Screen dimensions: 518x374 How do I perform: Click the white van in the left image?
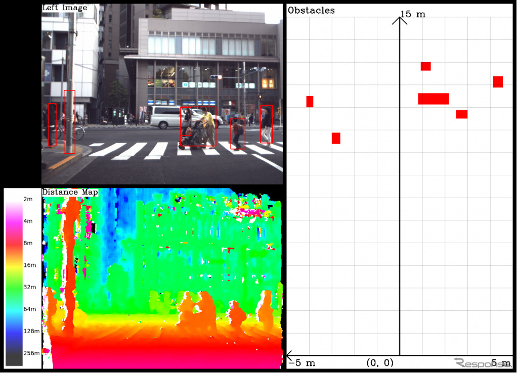pyautogui.click(x=165, y=117)
